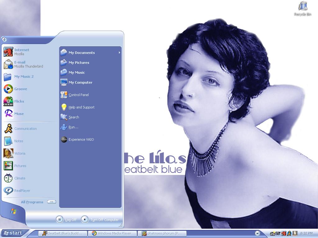Click the 'Run...' text label
The height and width of the screenshot is (238, 318).
(x=73, y=127)
